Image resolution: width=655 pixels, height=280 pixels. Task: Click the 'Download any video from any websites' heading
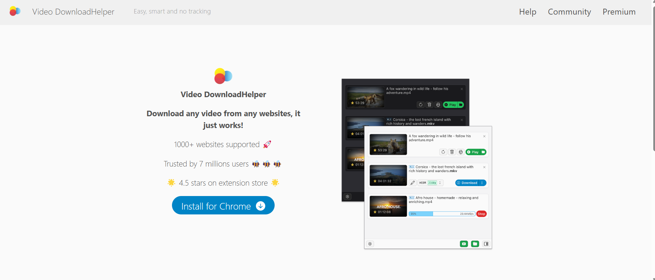tap(223, 119)
